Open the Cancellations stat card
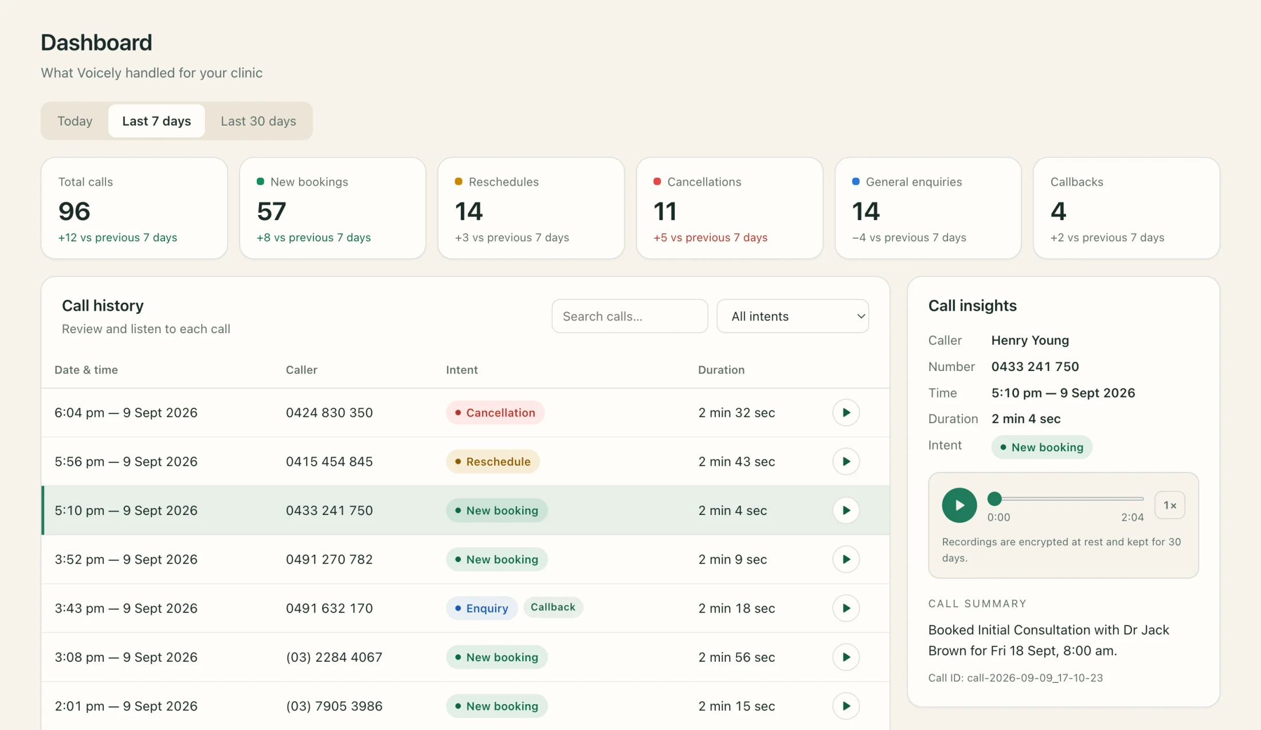 click(x=730, y=208)
